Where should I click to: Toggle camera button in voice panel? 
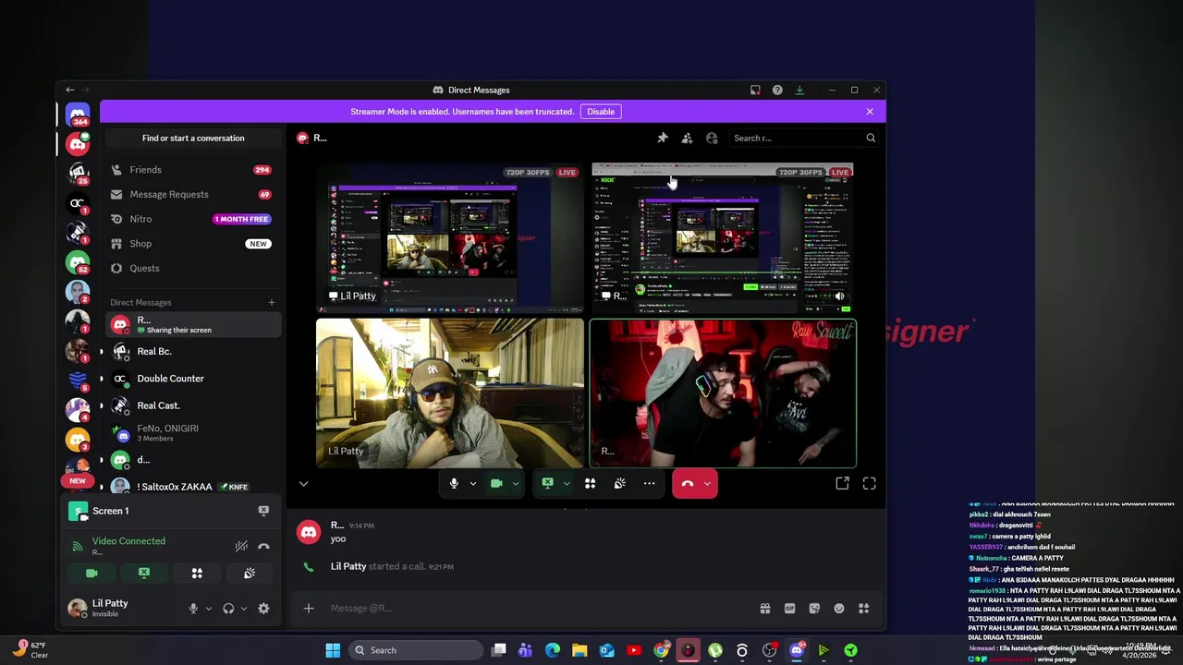point(91,574)
